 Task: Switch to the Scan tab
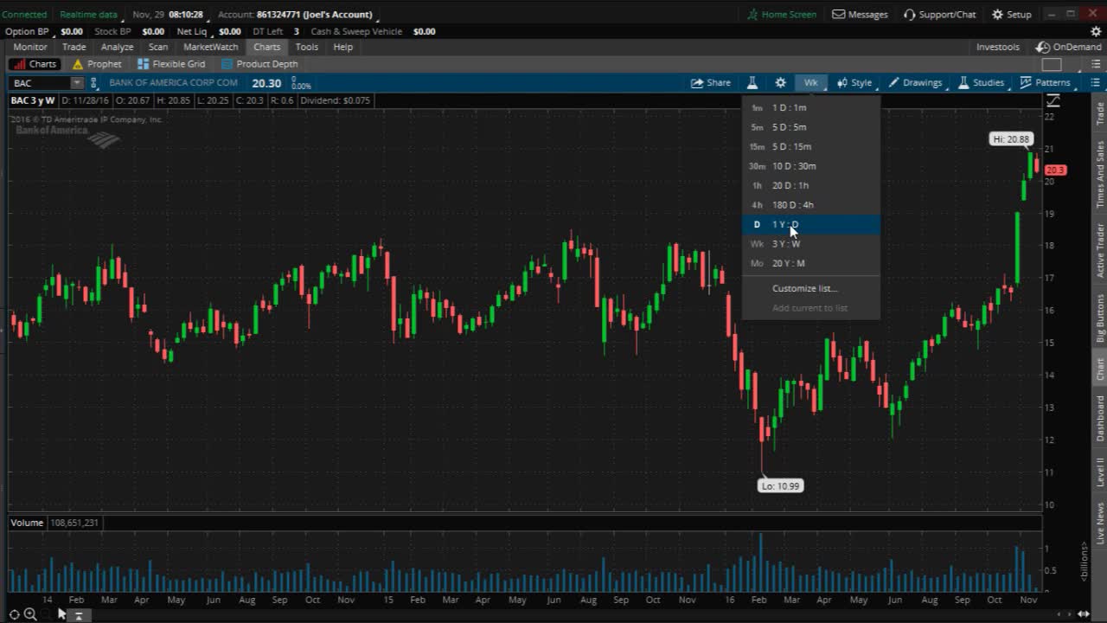[x=158, y=47]
